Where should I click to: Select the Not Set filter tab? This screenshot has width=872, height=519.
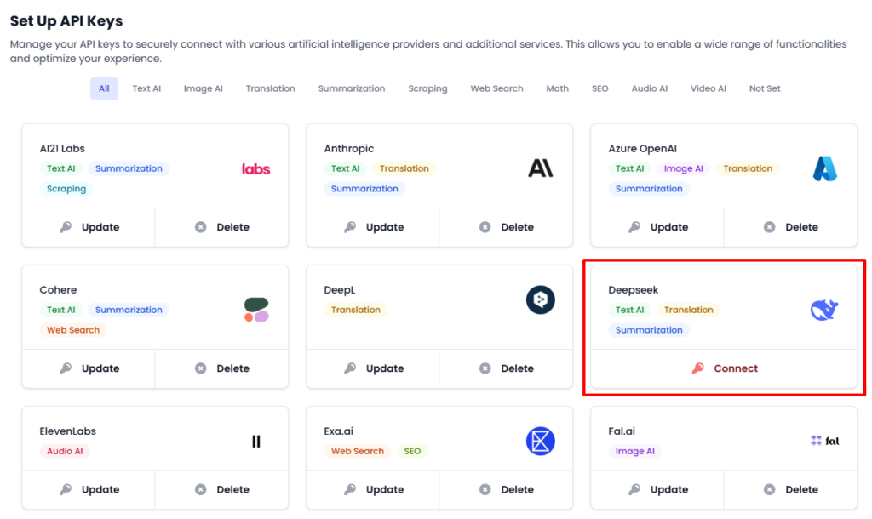click(764, 88)
